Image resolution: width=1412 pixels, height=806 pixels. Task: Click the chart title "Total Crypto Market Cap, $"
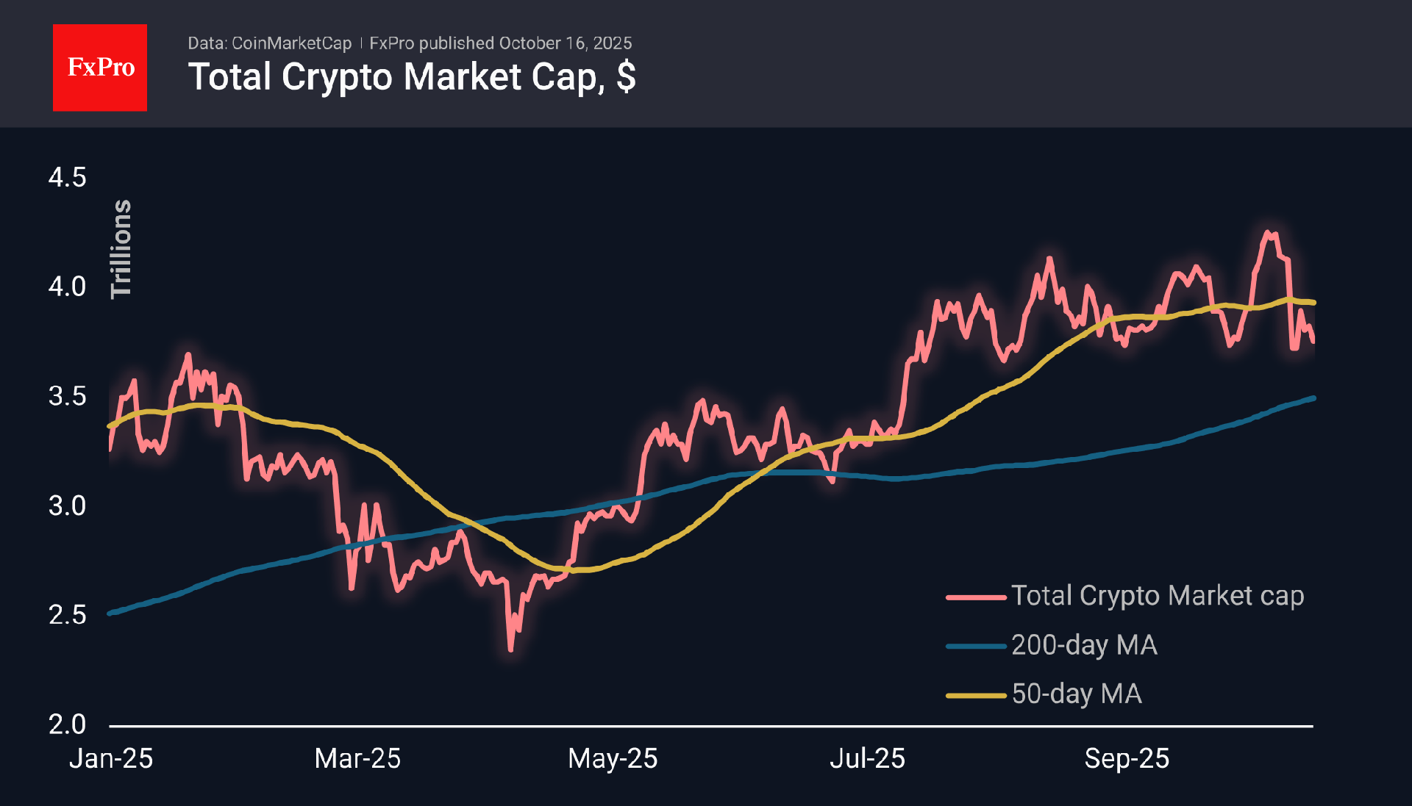point(412,77)
